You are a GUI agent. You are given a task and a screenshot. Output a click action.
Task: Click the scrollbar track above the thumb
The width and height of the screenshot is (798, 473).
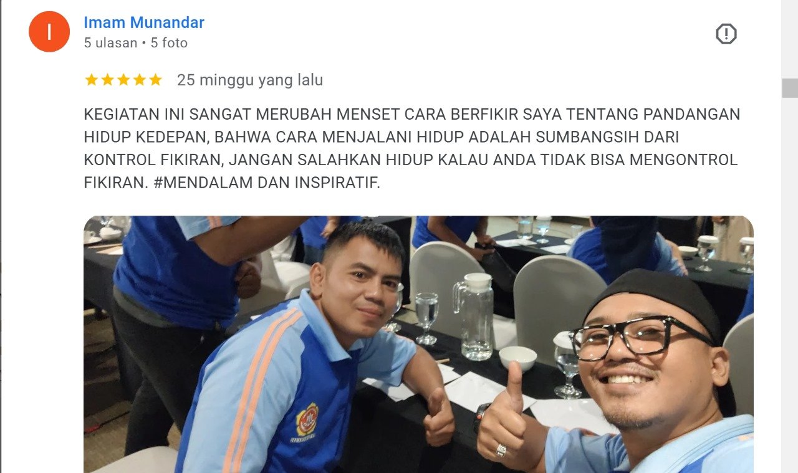pyautogui.click(x=790, y=39)
